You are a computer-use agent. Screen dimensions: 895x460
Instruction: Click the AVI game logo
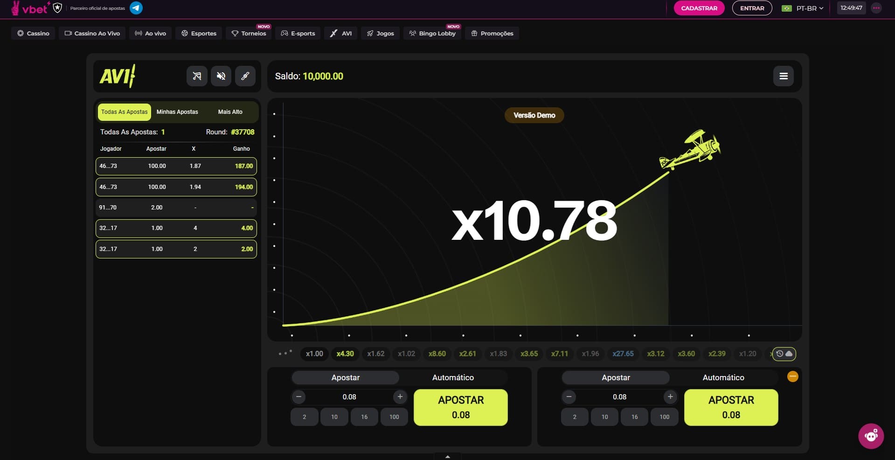[x=118, y=76]
